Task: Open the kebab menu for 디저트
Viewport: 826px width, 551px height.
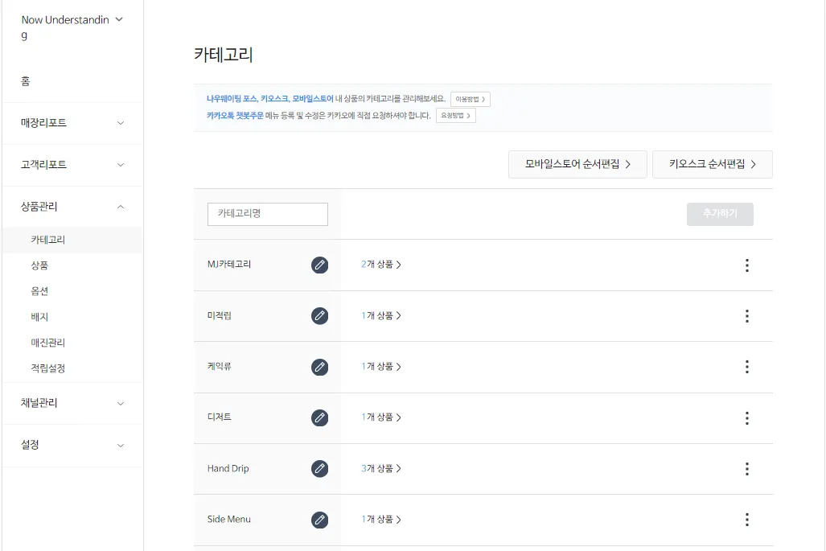Action: 746,418
